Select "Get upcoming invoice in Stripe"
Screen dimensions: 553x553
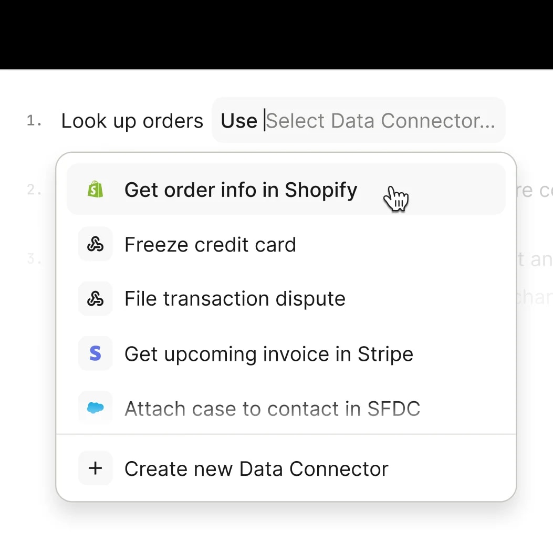pyautogui.click(x=268, y=353)
